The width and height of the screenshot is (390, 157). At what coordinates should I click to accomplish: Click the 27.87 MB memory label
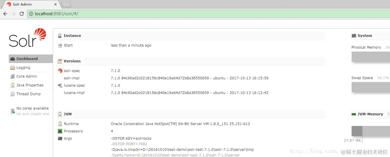tap(352, 141)
